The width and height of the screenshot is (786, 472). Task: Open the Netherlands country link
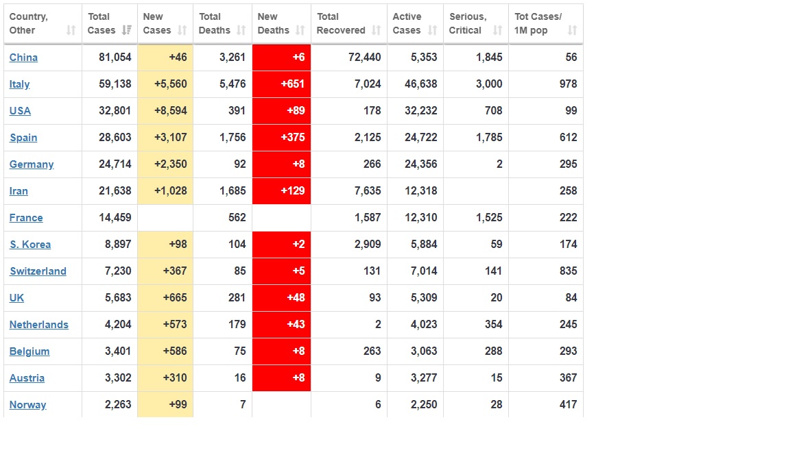pyautogui.click(x=39, y=325)
